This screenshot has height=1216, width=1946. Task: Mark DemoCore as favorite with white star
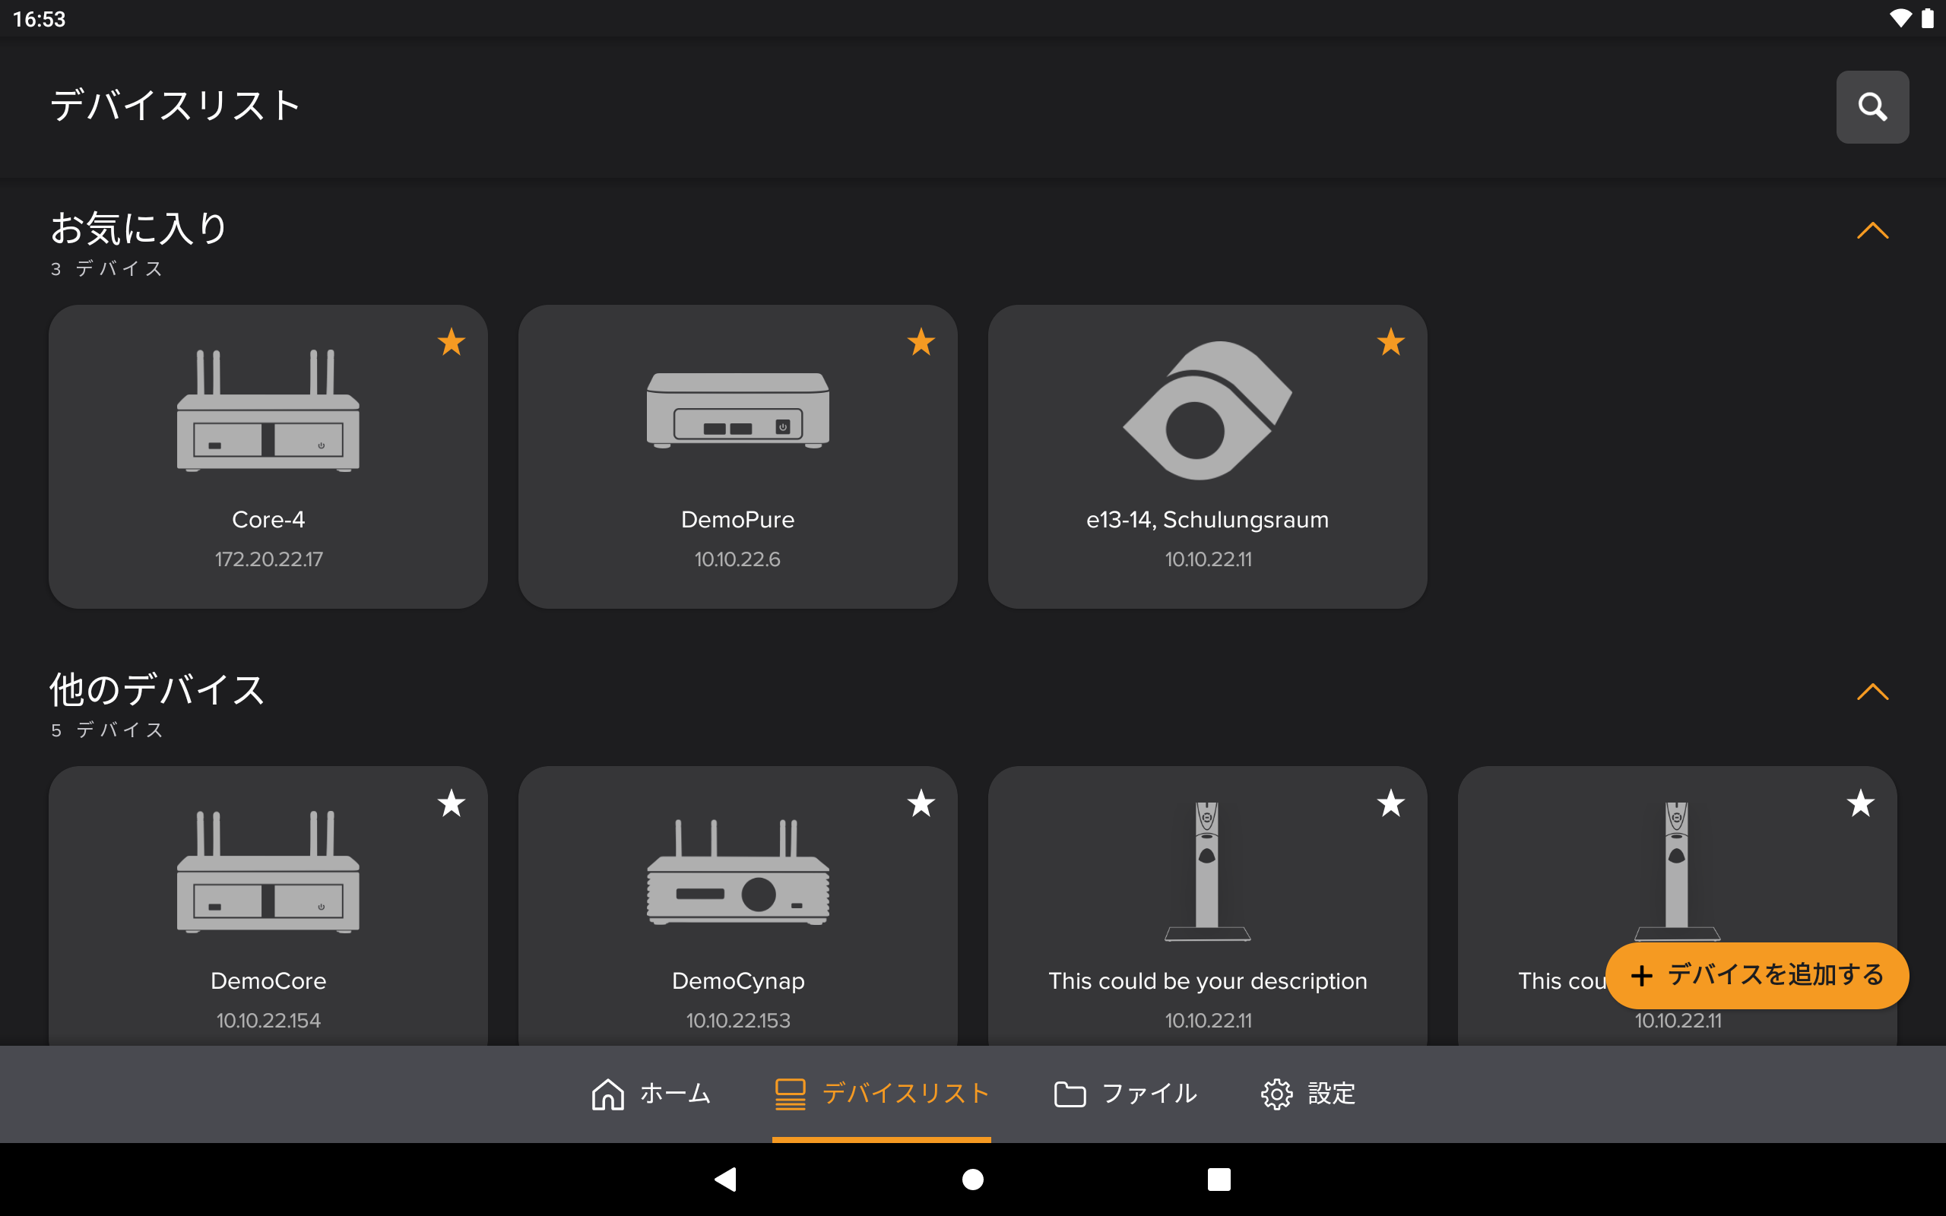(x=451, y=803)
